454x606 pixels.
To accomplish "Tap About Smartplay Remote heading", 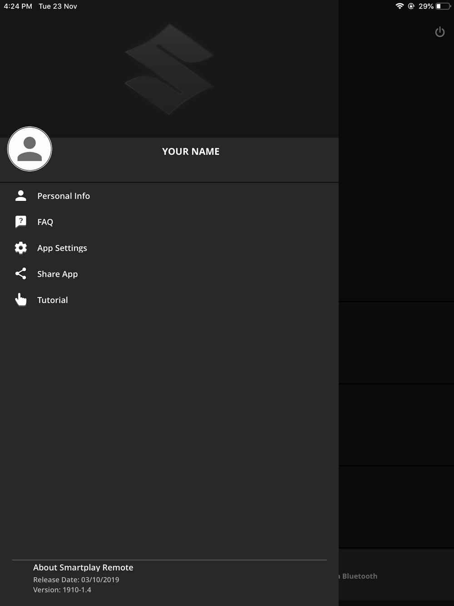I will [x=83, y=567].
